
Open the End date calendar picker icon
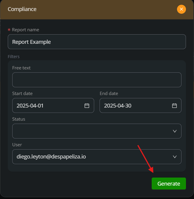click(174, 105)
